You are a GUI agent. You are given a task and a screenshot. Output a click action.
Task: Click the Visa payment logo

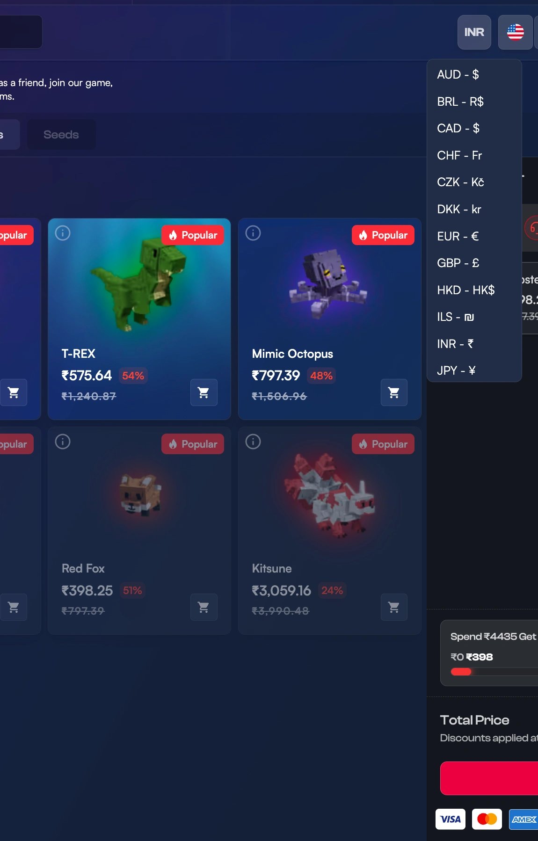(x=451, y=819)
